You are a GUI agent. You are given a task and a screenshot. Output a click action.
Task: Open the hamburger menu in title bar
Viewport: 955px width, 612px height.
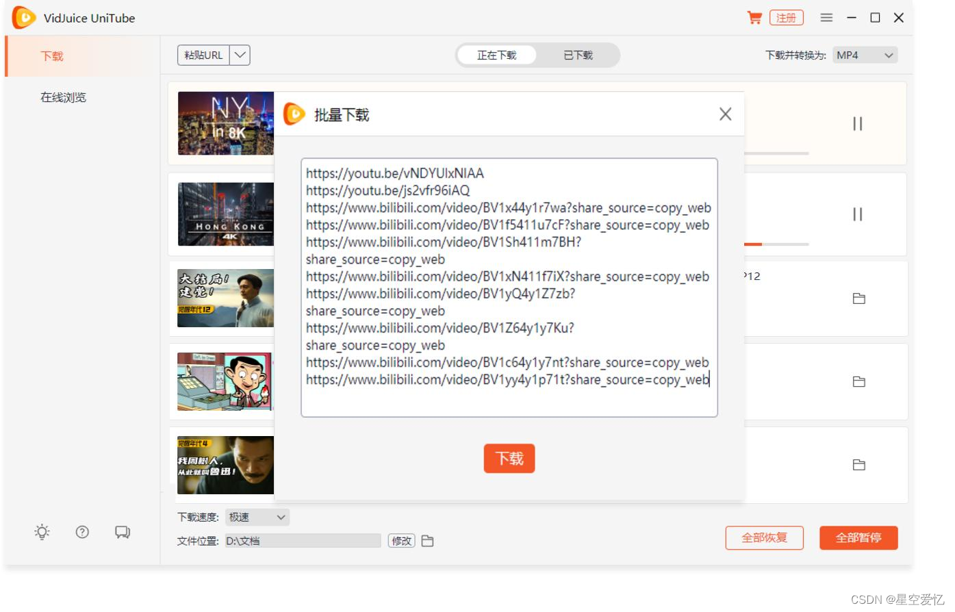click(827, 18)
